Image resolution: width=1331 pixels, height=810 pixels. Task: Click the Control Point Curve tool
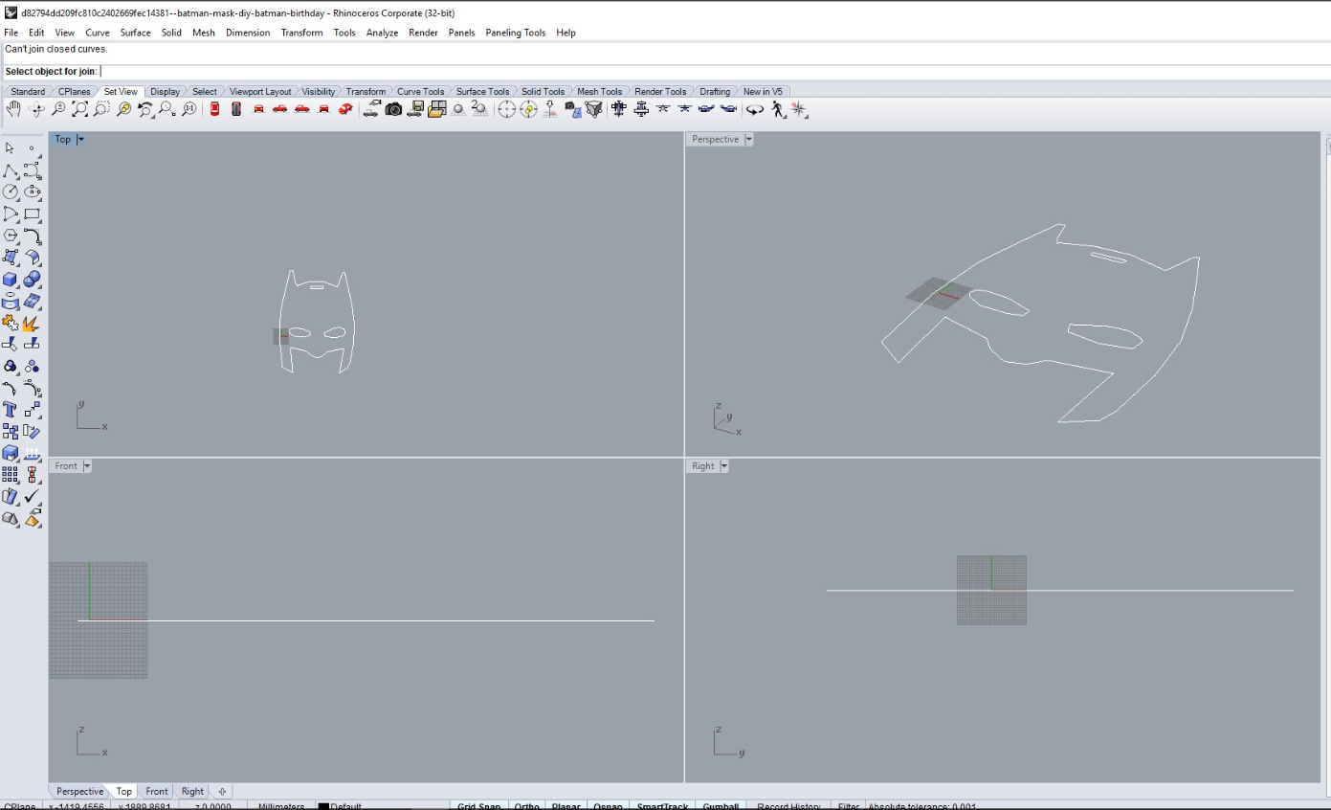(33, 170)
